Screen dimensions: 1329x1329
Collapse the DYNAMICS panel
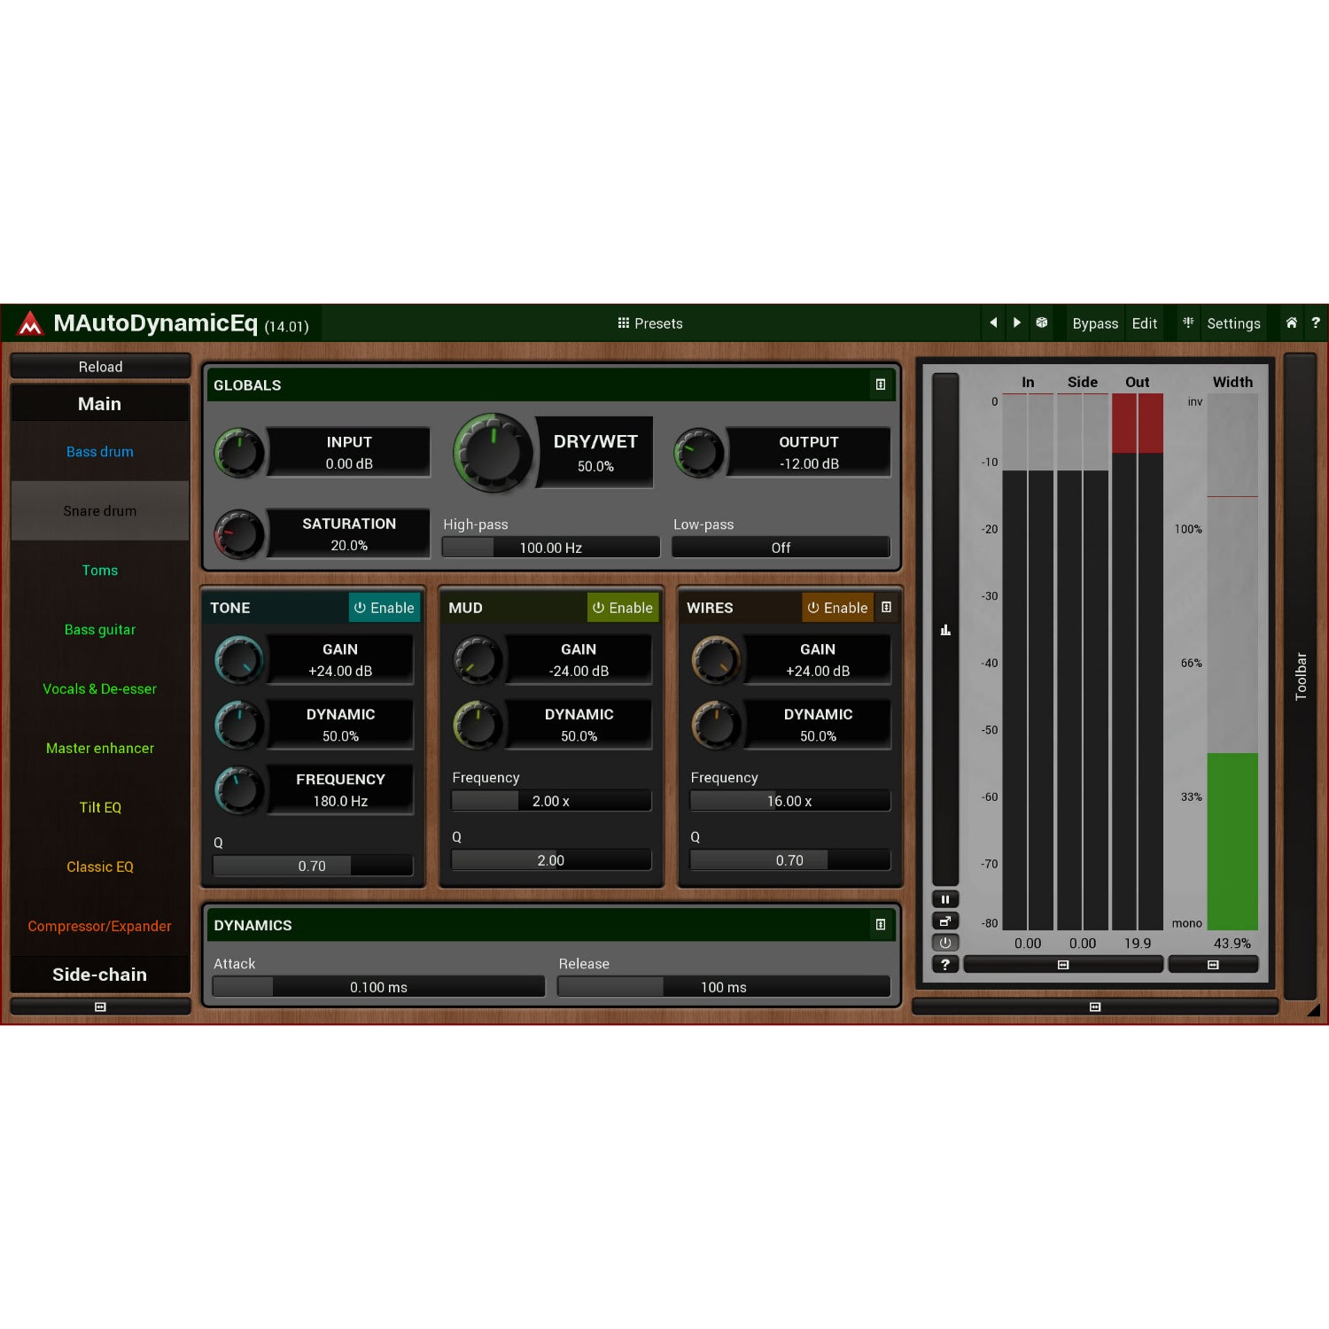coord(881,924)
